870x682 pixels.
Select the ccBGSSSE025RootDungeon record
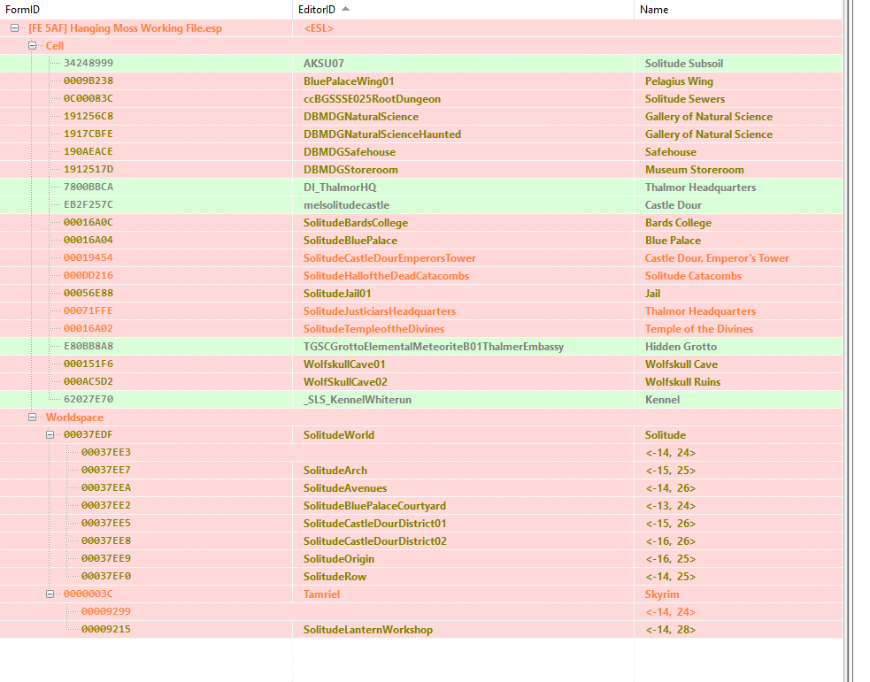(421, 99)
